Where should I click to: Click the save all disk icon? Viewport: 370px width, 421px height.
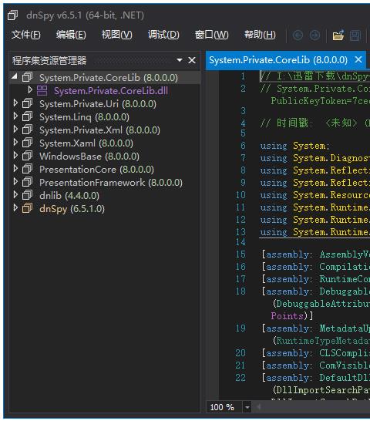tap(355, 35)
